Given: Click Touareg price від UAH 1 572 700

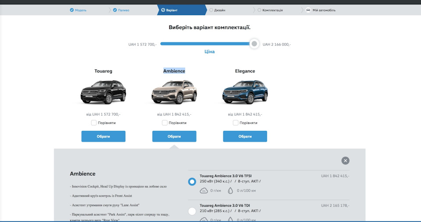Looking at the screenshot, I should [x=103, y=114].
